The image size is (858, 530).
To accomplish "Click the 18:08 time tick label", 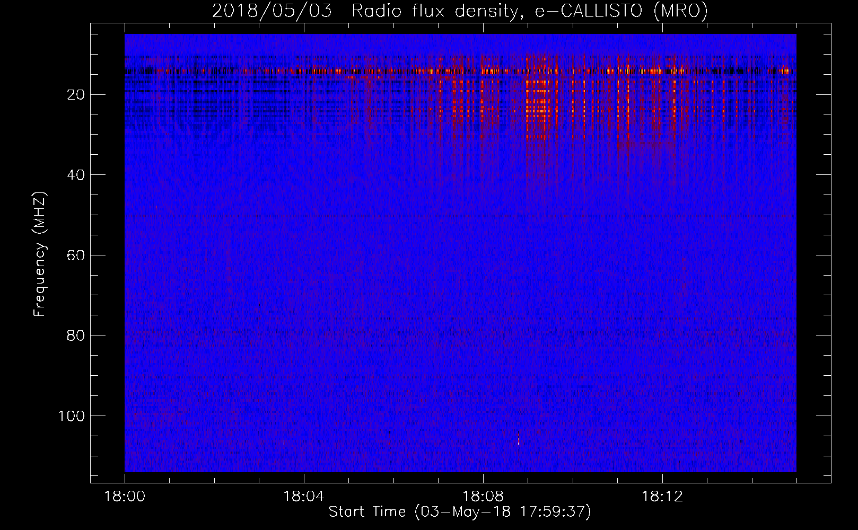I will (x=483, y=497).
